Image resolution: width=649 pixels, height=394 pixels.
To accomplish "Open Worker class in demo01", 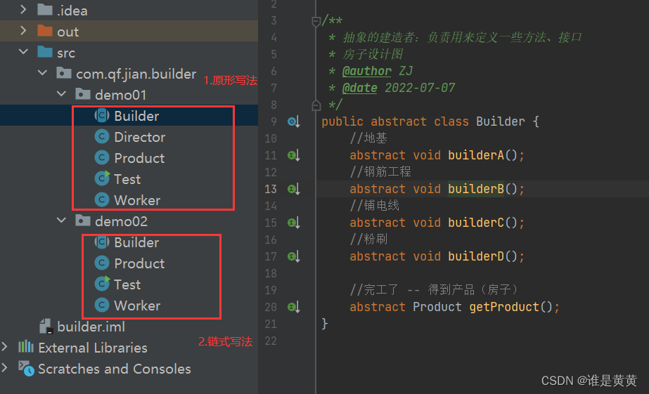I will [x=137, y=200].
